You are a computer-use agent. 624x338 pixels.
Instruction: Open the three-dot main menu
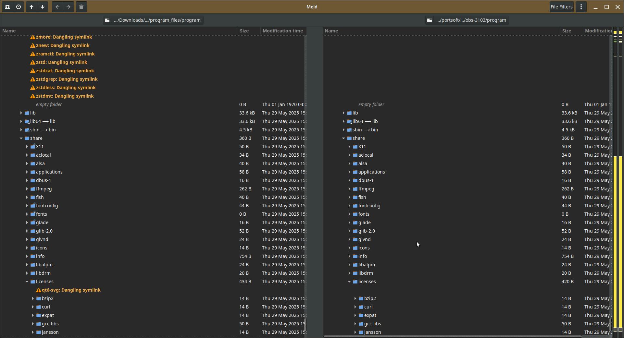581,7
